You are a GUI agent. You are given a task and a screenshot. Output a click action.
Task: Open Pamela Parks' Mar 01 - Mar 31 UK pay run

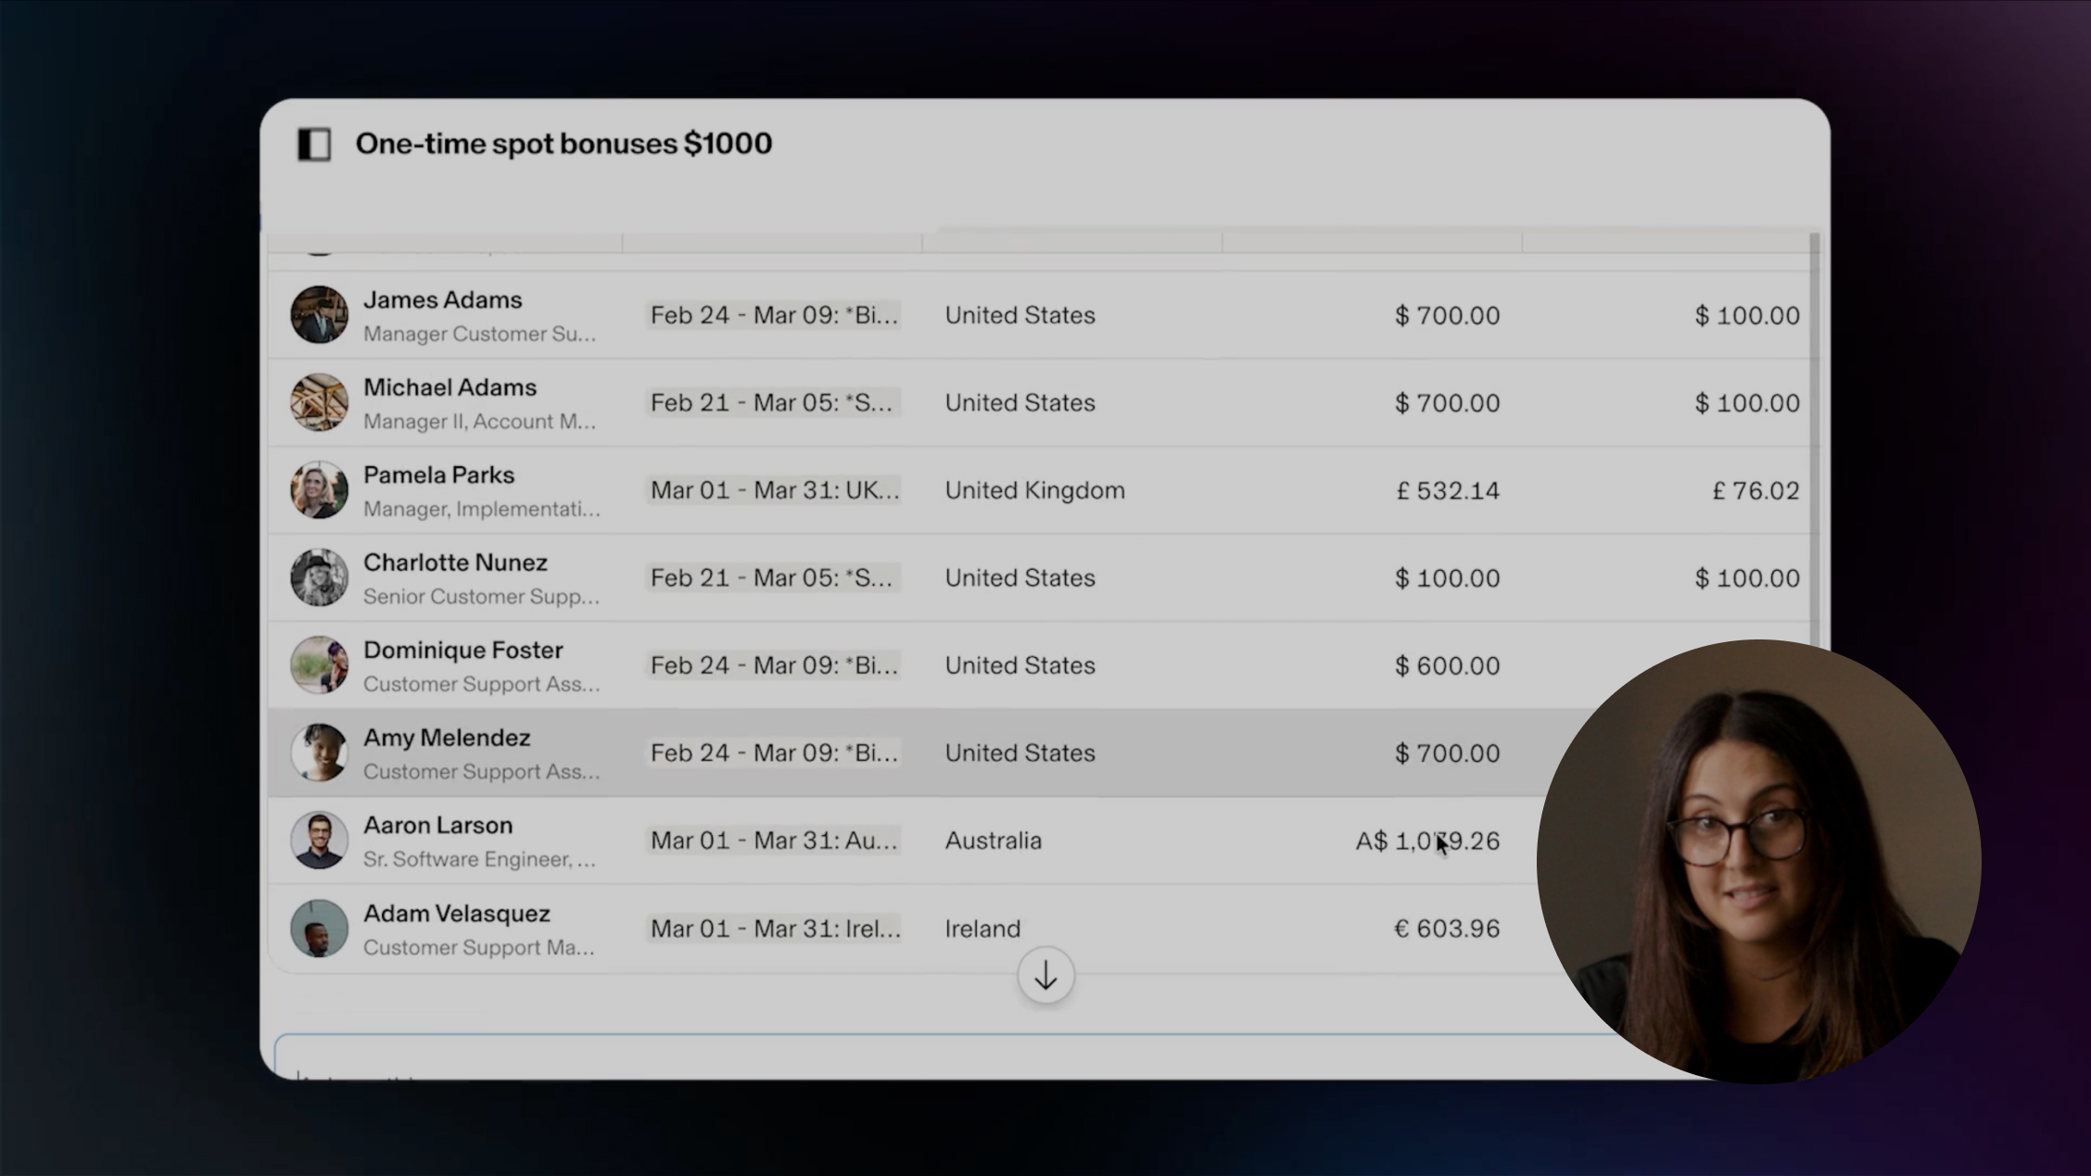[773, 490]
